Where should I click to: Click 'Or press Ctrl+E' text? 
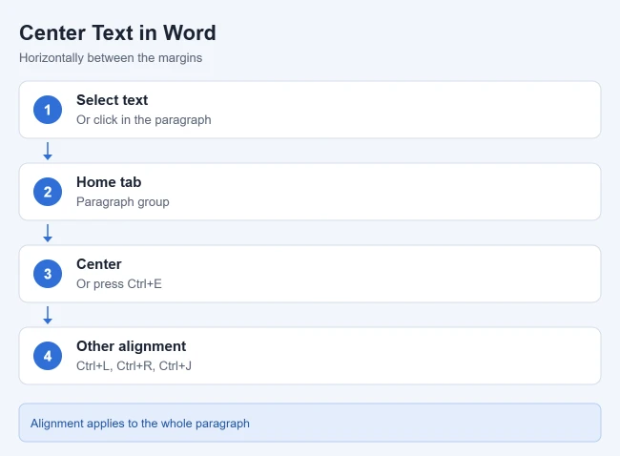(119, 284)
